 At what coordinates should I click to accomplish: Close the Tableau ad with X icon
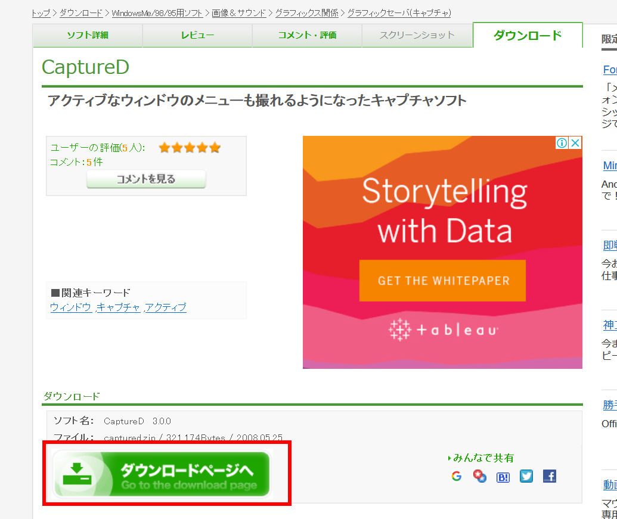(575, 143)
